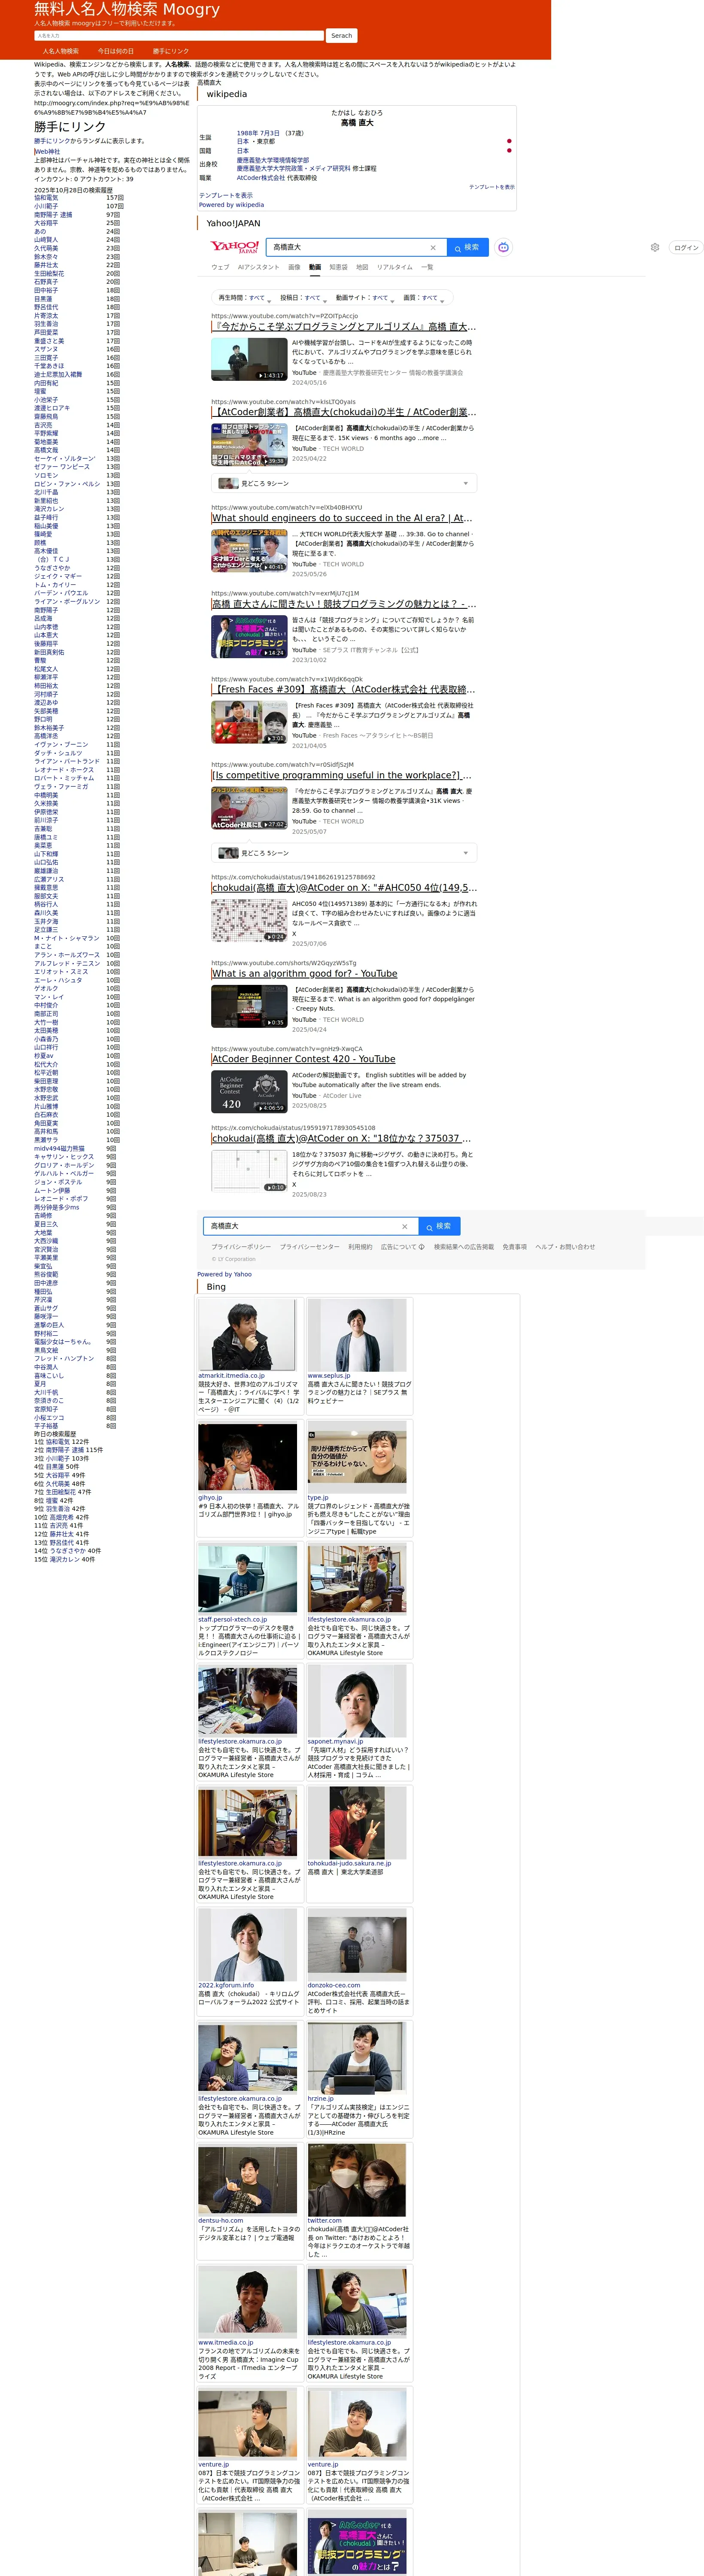Open Yahoo settings gear icon
The image size is (704, 2576).
[x=655, y=247]
